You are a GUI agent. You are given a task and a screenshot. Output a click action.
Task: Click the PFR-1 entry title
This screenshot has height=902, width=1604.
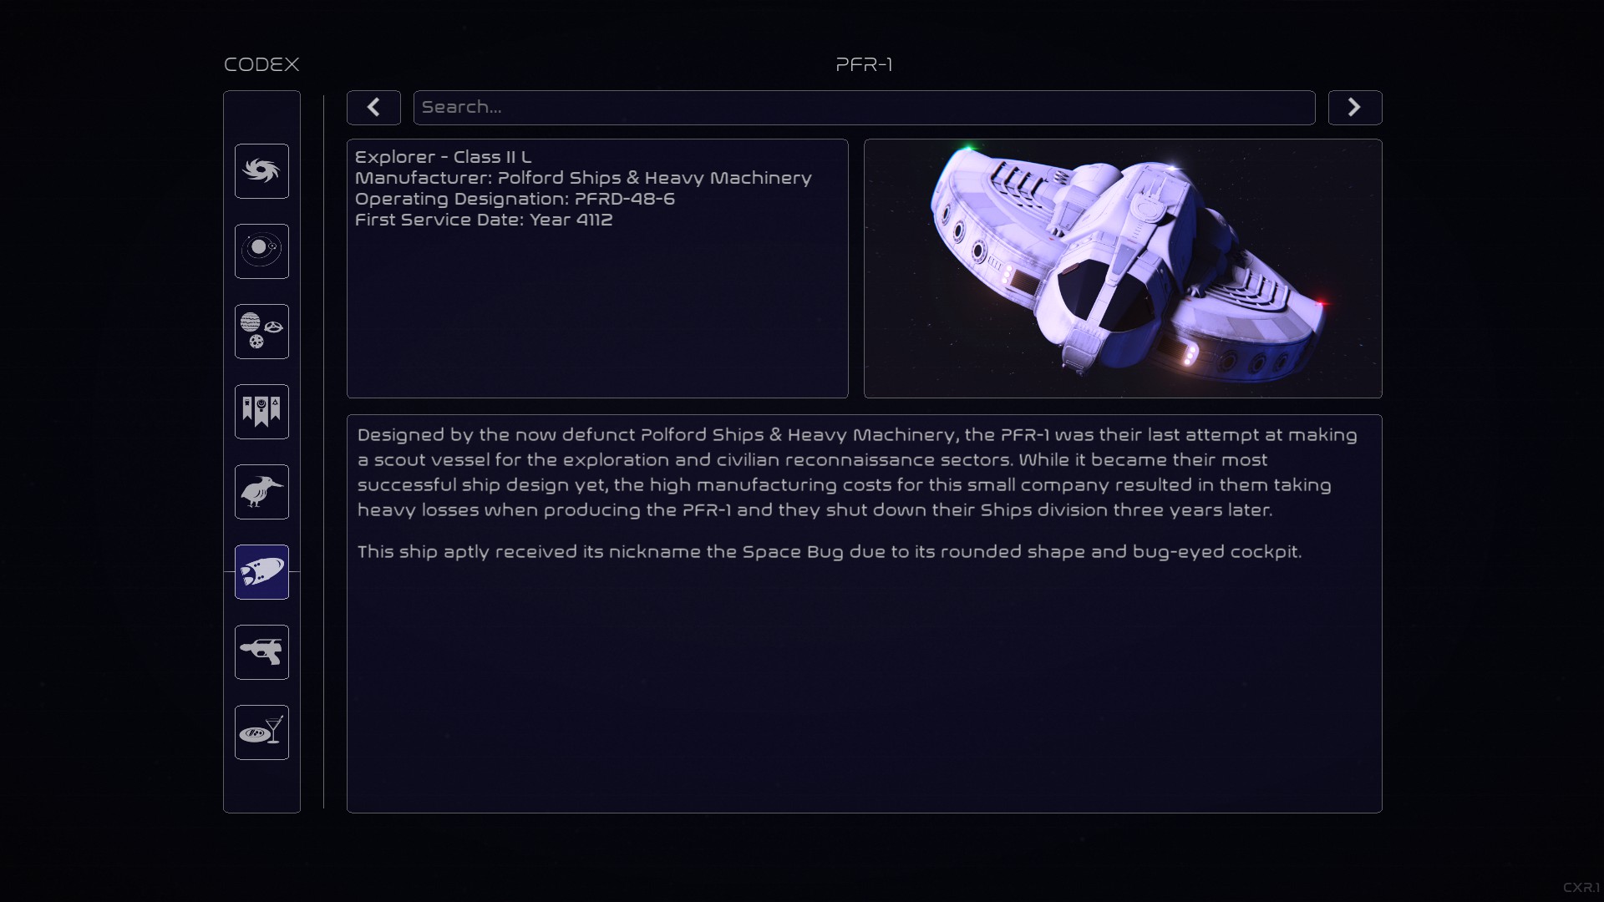click(864, 64)
